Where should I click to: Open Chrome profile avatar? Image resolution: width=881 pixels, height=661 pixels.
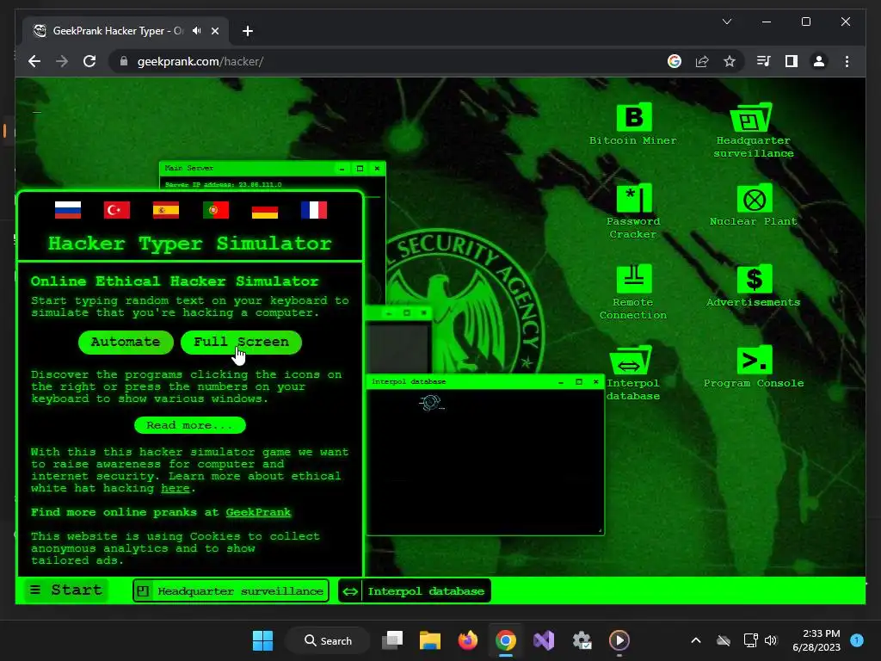click(x=819, y=61)
